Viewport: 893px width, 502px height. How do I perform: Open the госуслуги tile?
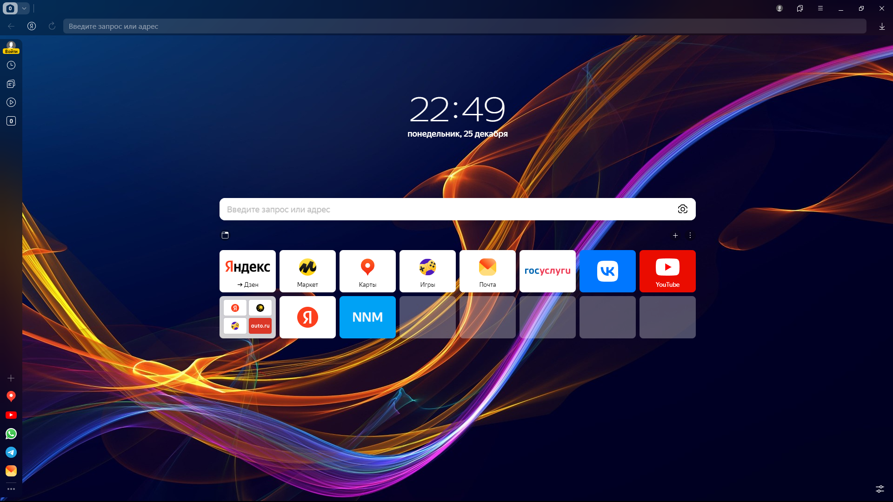547,271
